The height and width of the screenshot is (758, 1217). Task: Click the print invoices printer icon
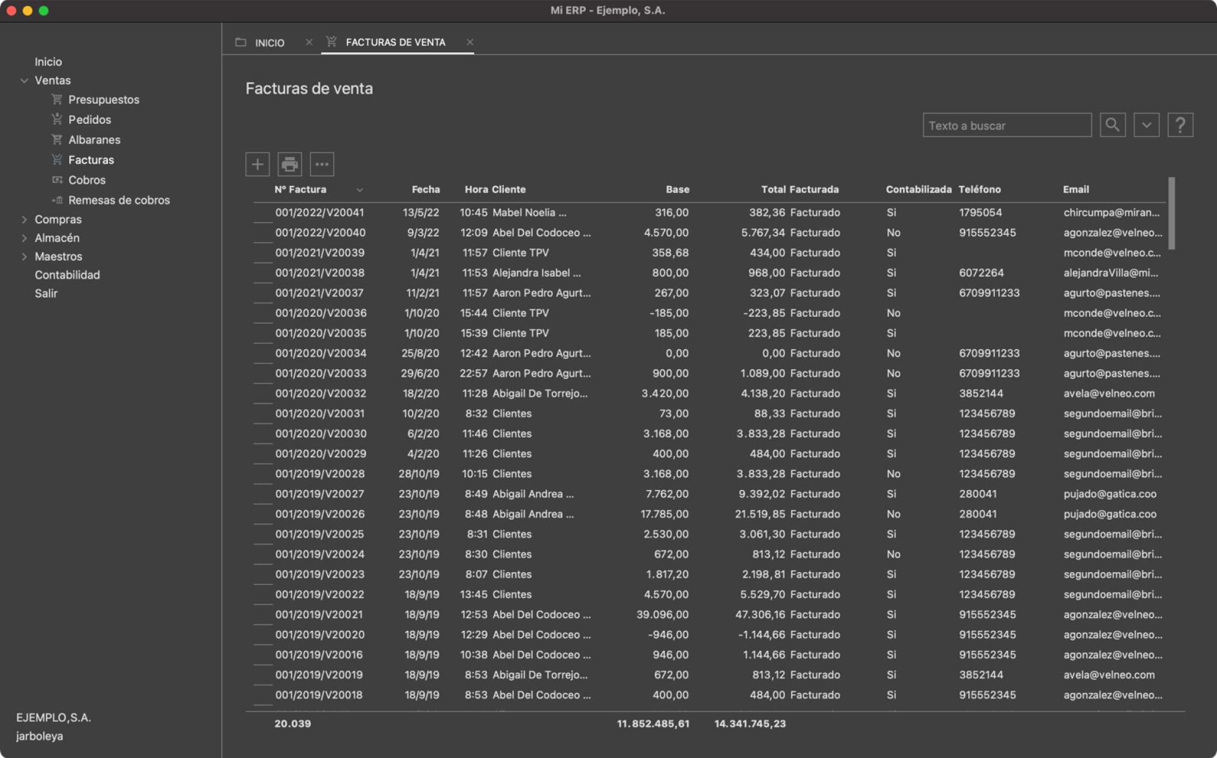(289, 164)
